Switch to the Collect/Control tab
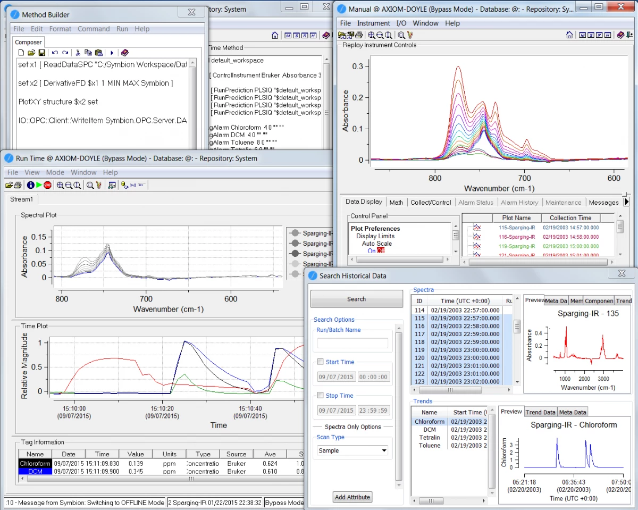This screenshot has height=510, width=638. coord(431,202)
